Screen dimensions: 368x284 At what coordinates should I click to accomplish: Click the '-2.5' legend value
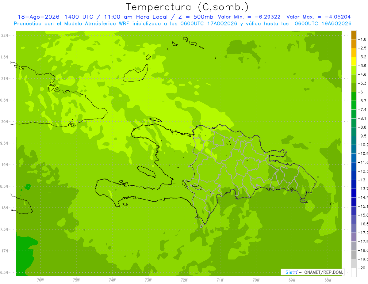362,48
